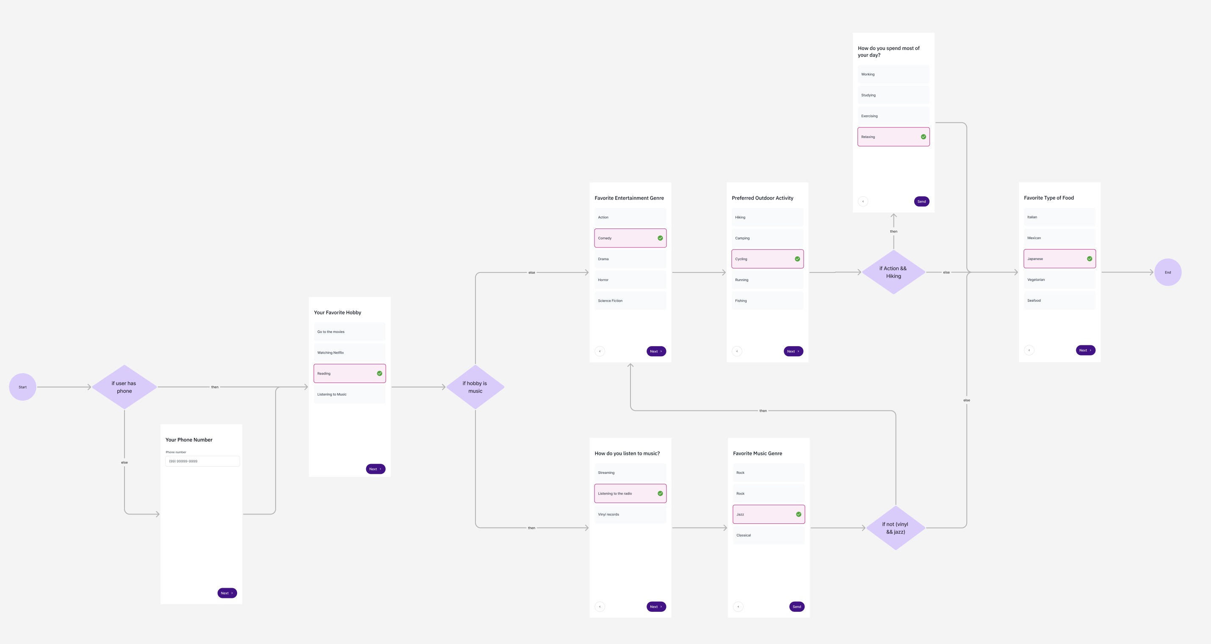Click back arrow in 'How do you listen to music' screen
This screenshot has width=1211, height=644.
(600, 607)
